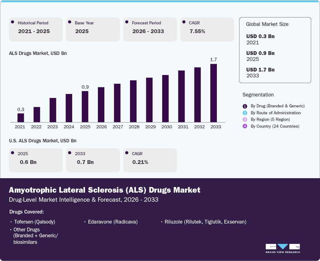The image size is (320, 261).
Task: Click segmentation number 3 circle icon
Action: tap(245, 120)
